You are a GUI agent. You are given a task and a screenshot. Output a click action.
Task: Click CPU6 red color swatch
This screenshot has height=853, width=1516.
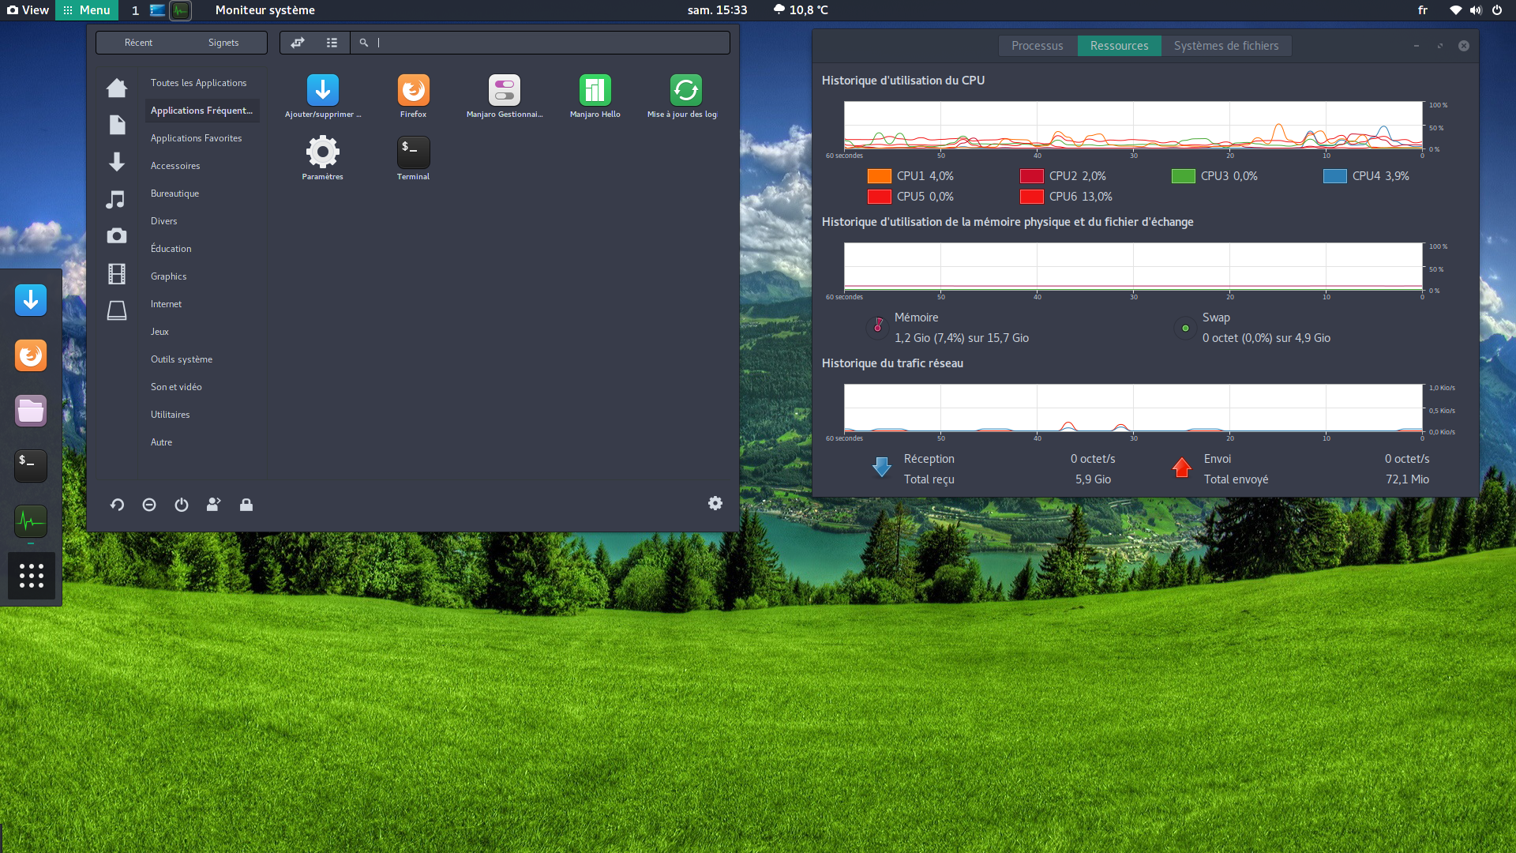1031,197
